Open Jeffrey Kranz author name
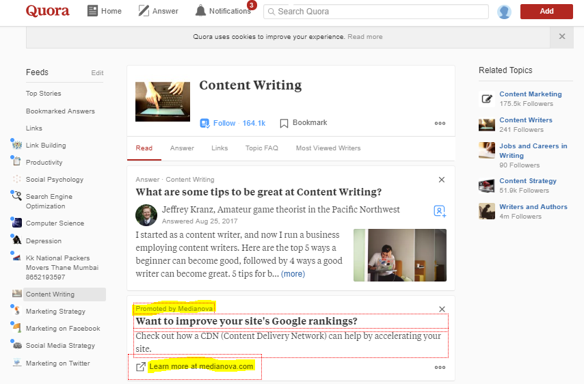 pyautogui.click(x=187, y=210)
